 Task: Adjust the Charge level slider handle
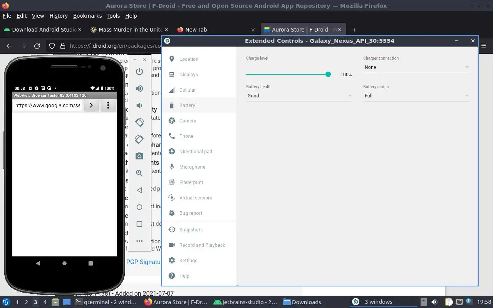point(328,74)
